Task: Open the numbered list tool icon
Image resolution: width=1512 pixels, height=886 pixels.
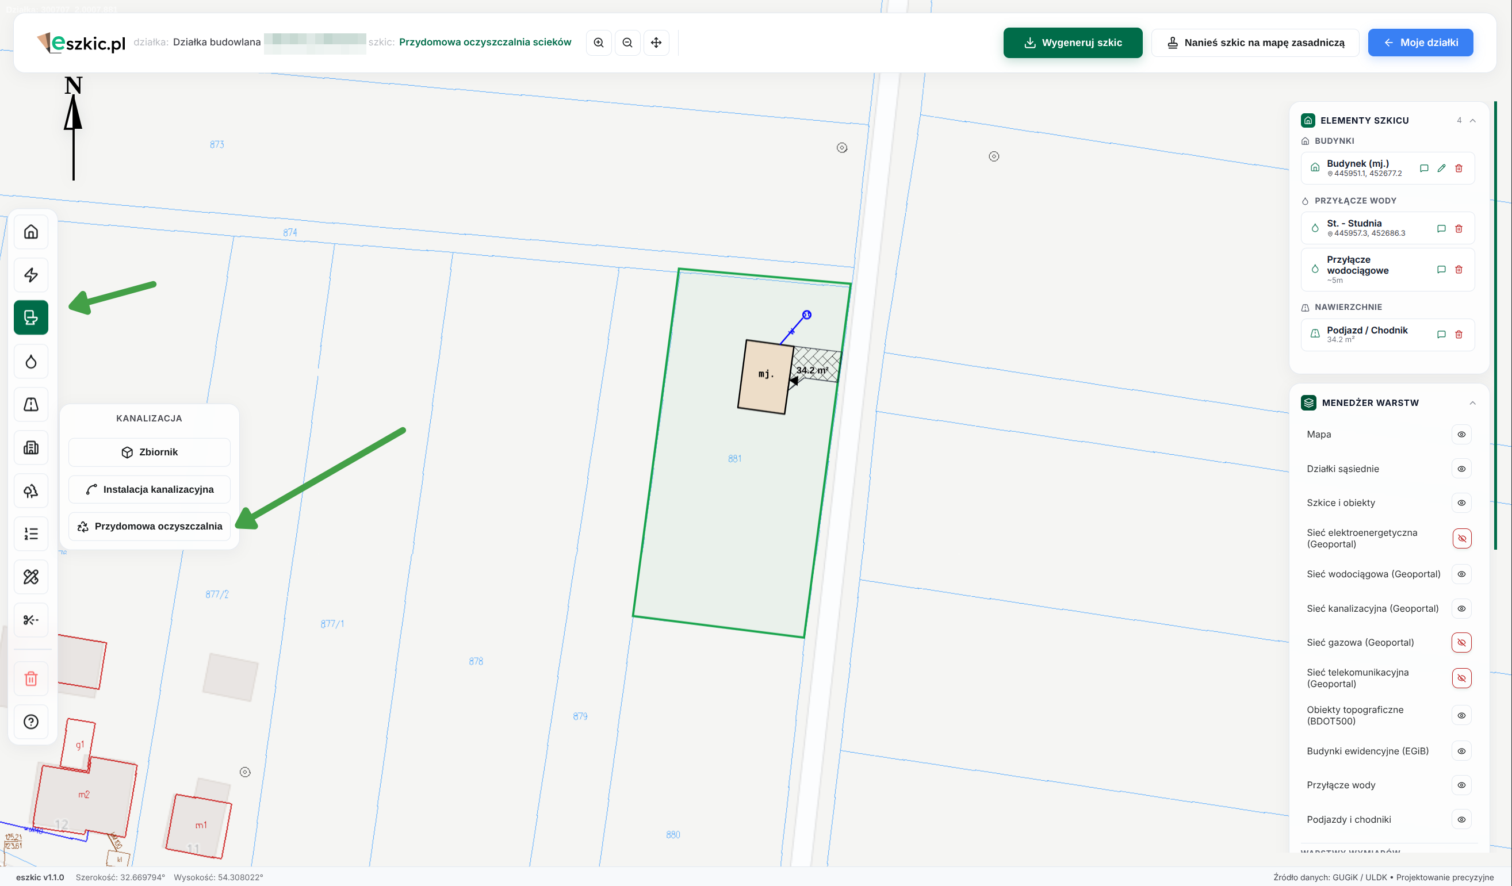Action: pos(31,534)
